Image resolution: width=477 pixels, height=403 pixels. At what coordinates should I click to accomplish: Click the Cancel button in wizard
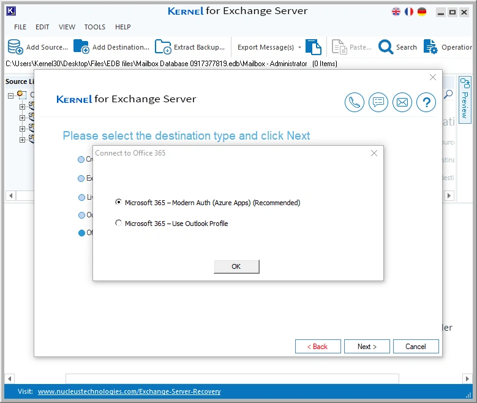pyautogui.click(x=416, y=347)
